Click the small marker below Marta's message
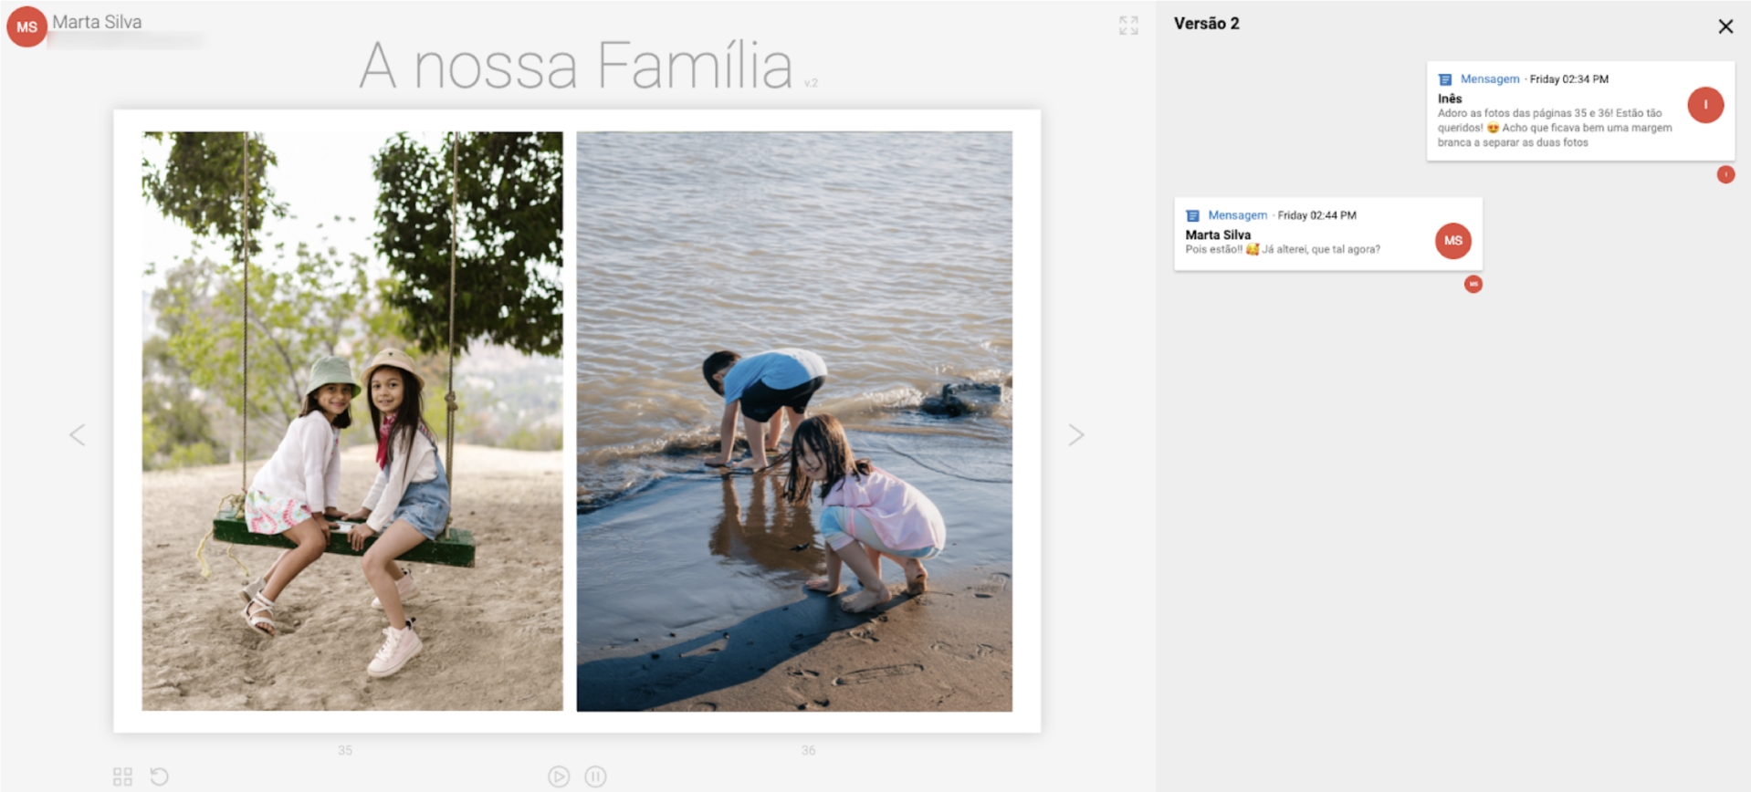This screenshot has height=792, width=1751. click(1473, 285)
